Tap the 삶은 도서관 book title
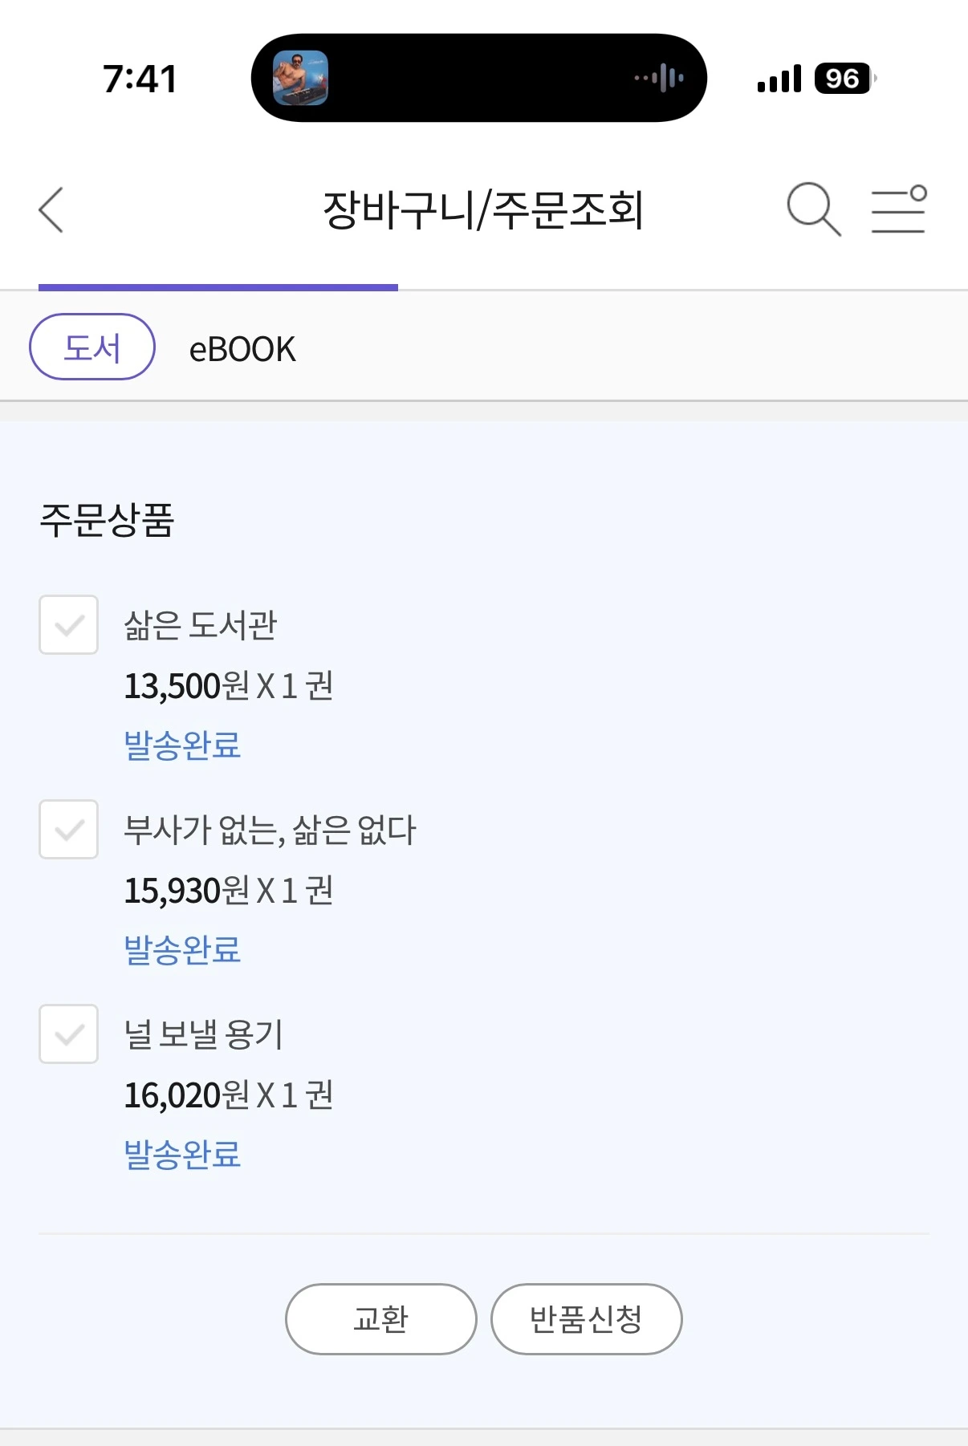This screenshot has width=968, height=1446. (x=200, y=625)
